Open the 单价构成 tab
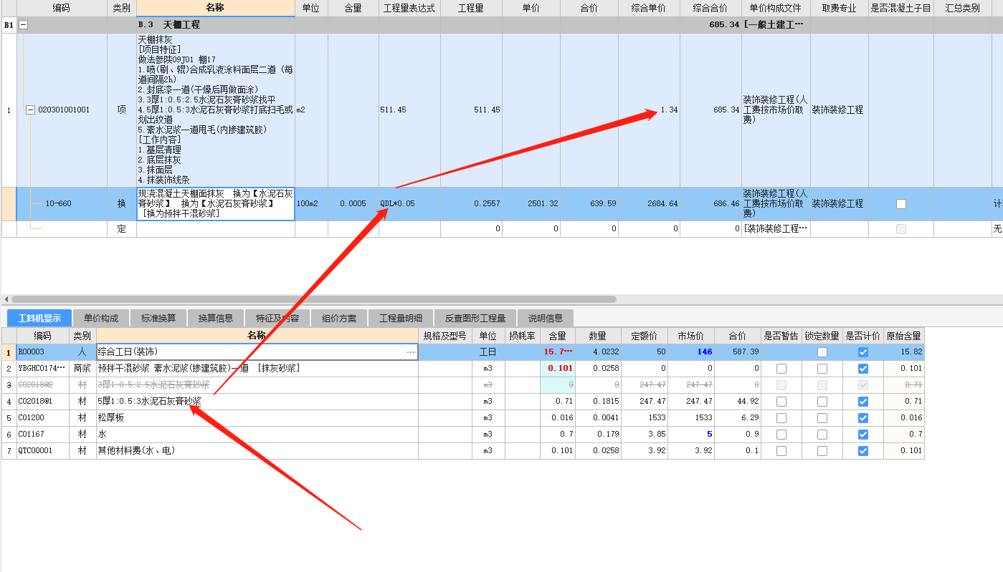1003x572 pixels. (x=101, y=319)
